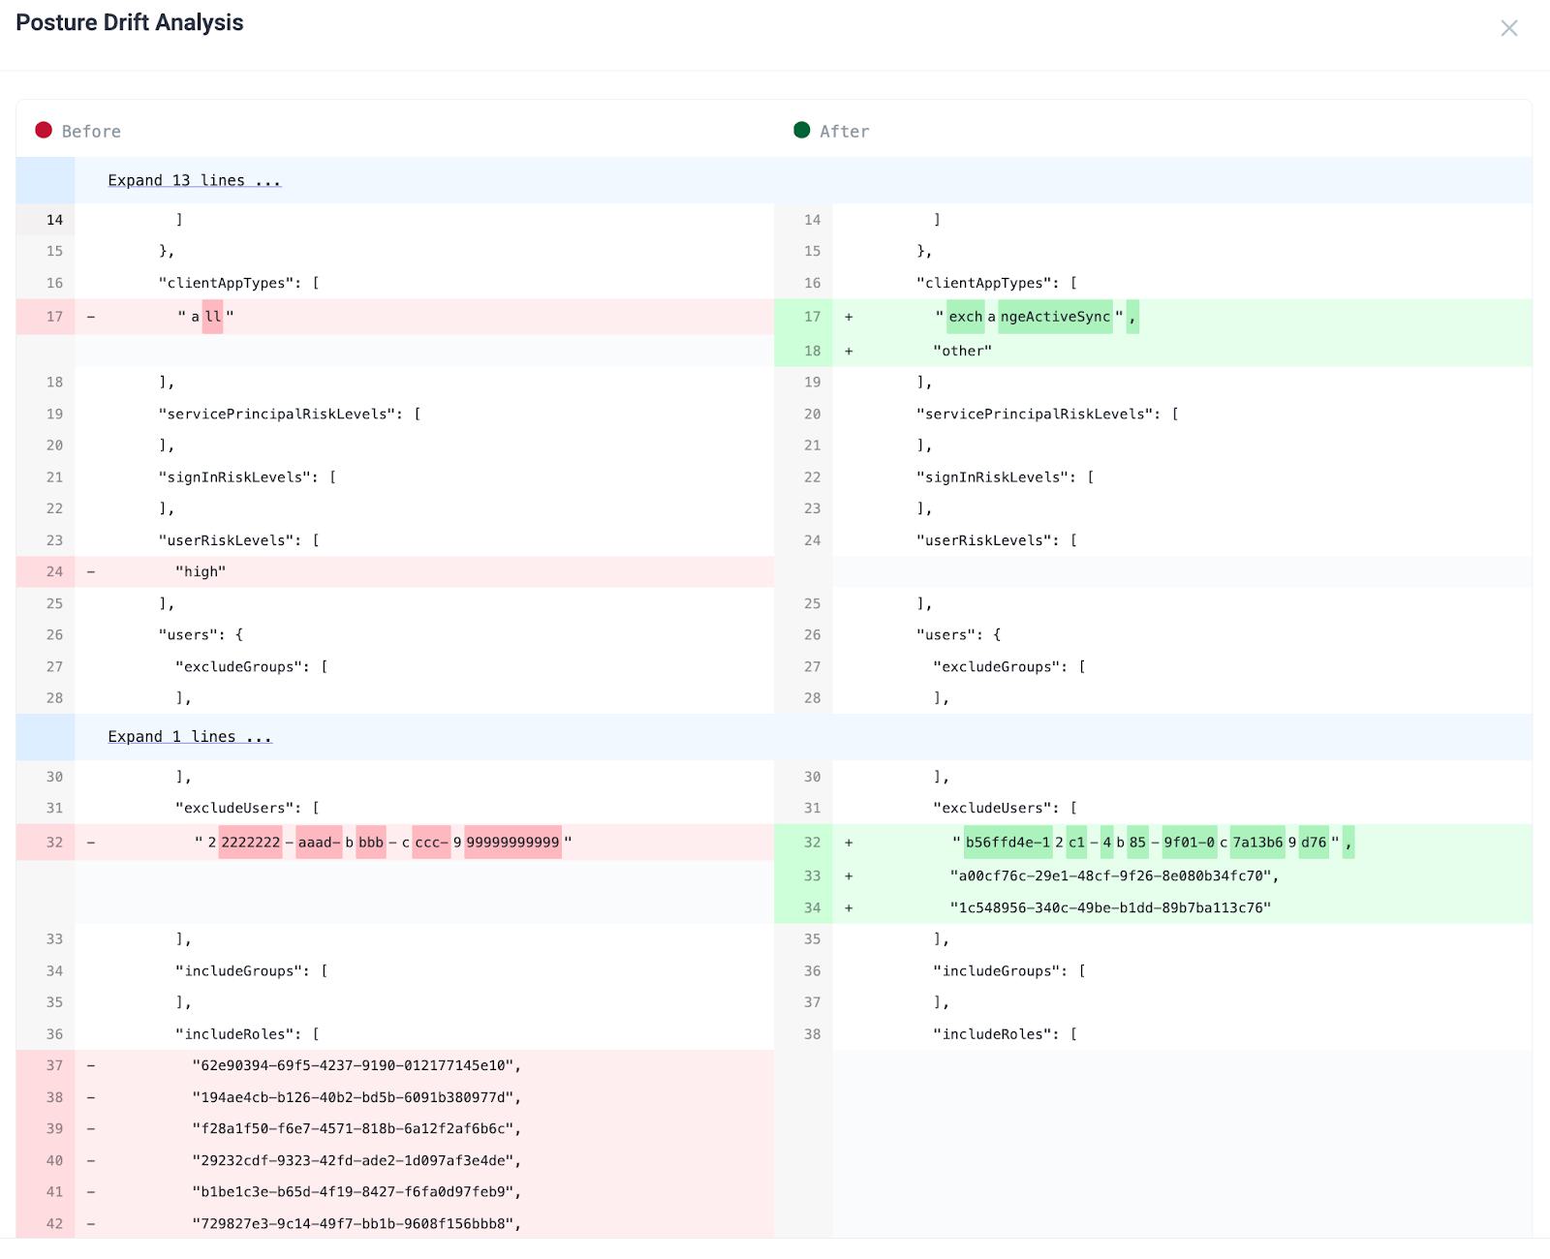Click the highlighted "ngeActiveSync" diff segment
Image resolution: width=1550 pixels, height=1259 pixels.
click(1055, 317)
